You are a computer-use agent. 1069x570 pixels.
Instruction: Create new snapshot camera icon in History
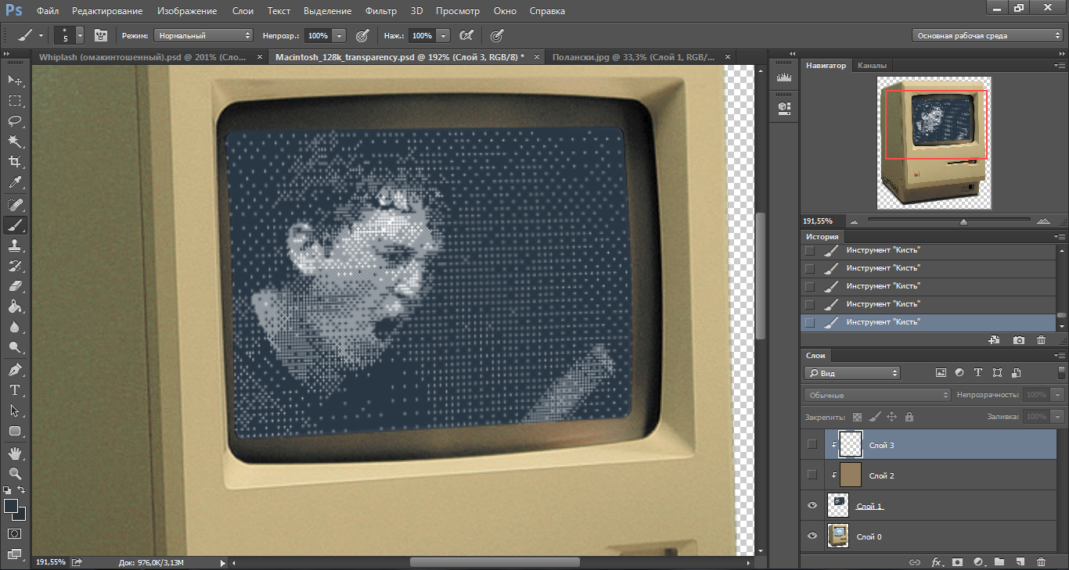tap(1019, 340)
